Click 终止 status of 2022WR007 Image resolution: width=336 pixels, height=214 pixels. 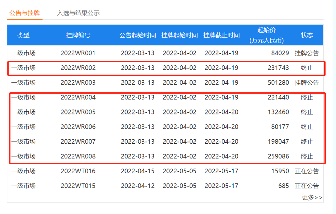[x=307, y=142]
